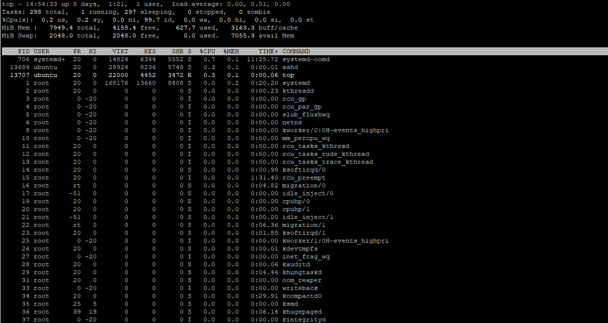Viewport: 608px width, 323px height.
Task: Click the 11:25.72 time value
Action: pos(263,59)
